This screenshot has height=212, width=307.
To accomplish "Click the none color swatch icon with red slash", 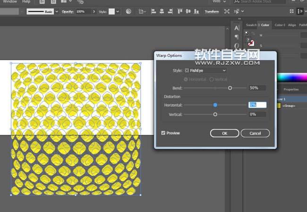I will [x=251, y=42].
